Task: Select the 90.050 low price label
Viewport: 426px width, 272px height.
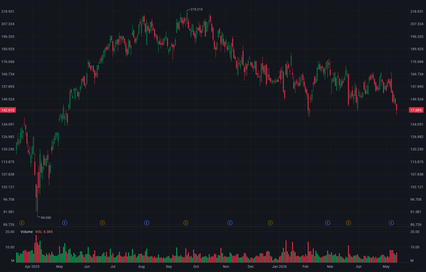Action: pyautogui.click(x=46, y=217)
